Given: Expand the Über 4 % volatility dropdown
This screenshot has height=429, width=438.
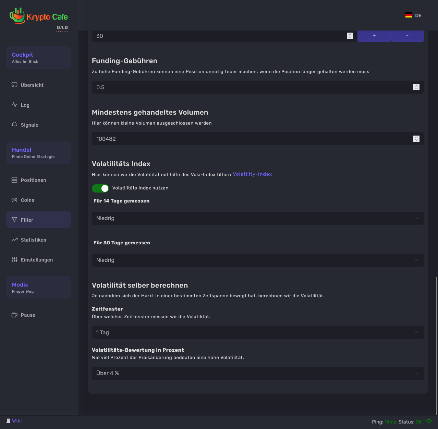Looking at the screenshot, I should point(257,373).
